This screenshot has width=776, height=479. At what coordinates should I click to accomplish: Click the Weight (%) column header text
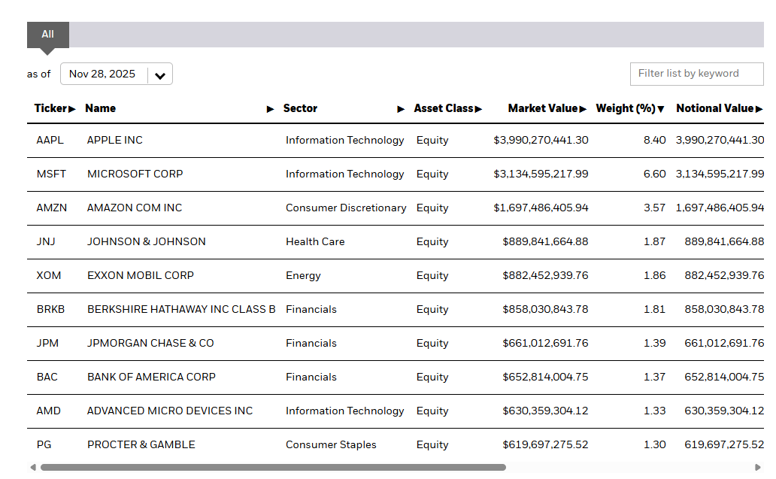point(625,109)
